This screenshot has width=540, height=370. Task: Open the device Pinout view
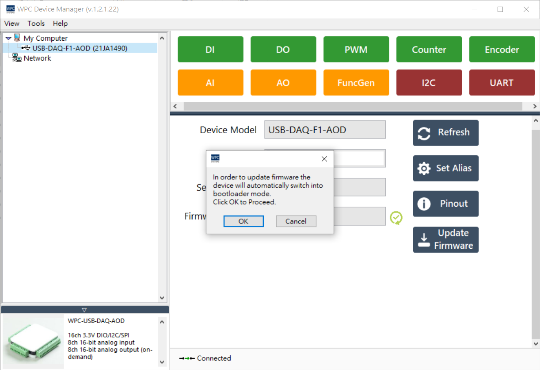point(445,204)
